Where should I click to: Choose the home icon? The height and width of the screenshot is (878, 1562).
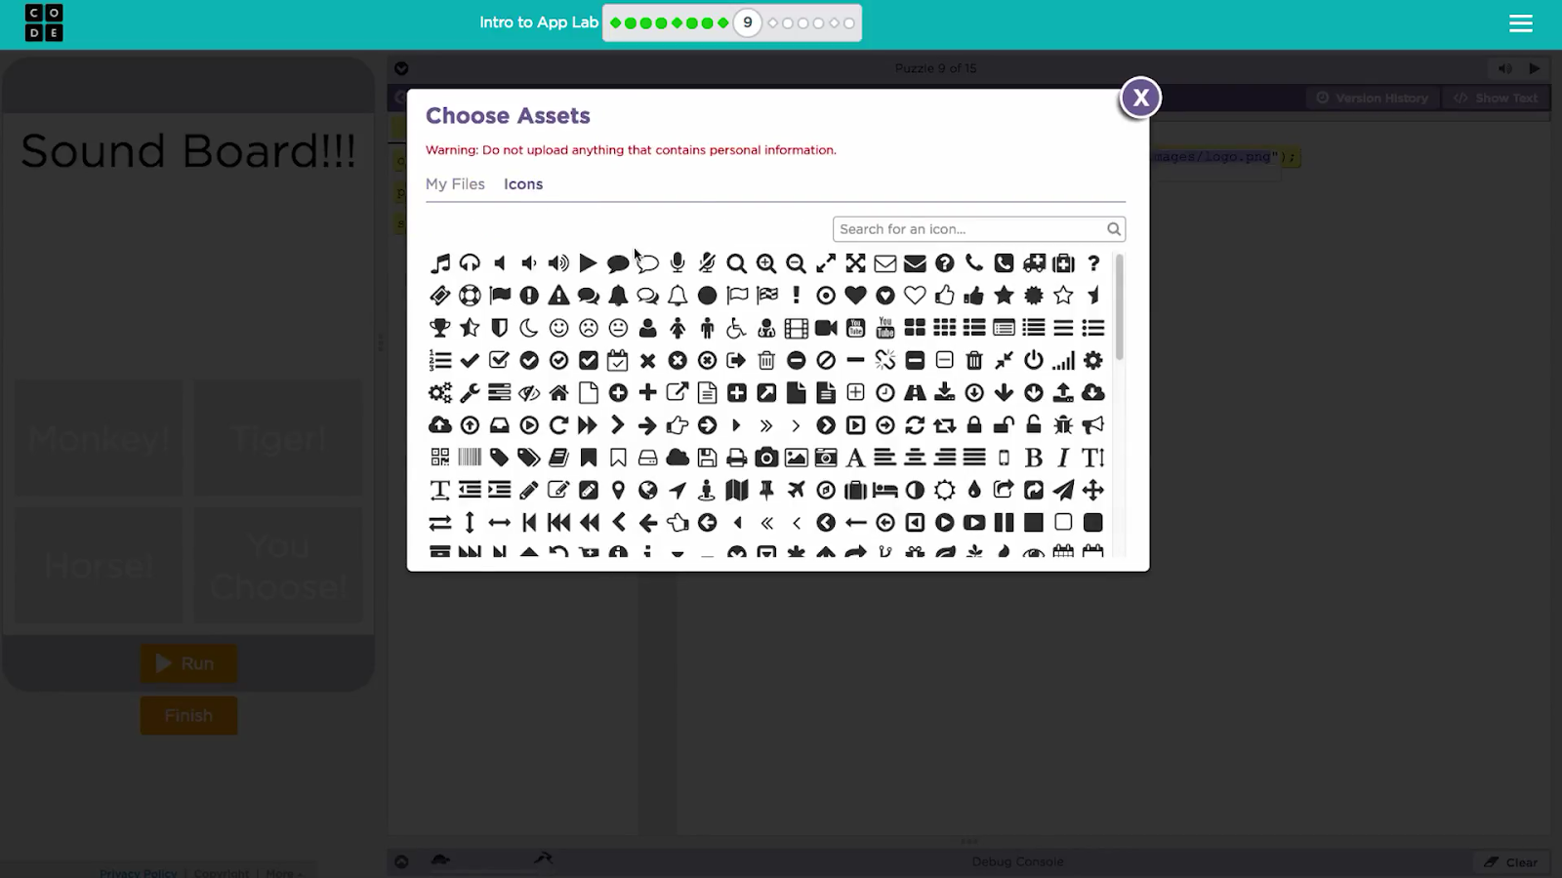coord(558,393)
